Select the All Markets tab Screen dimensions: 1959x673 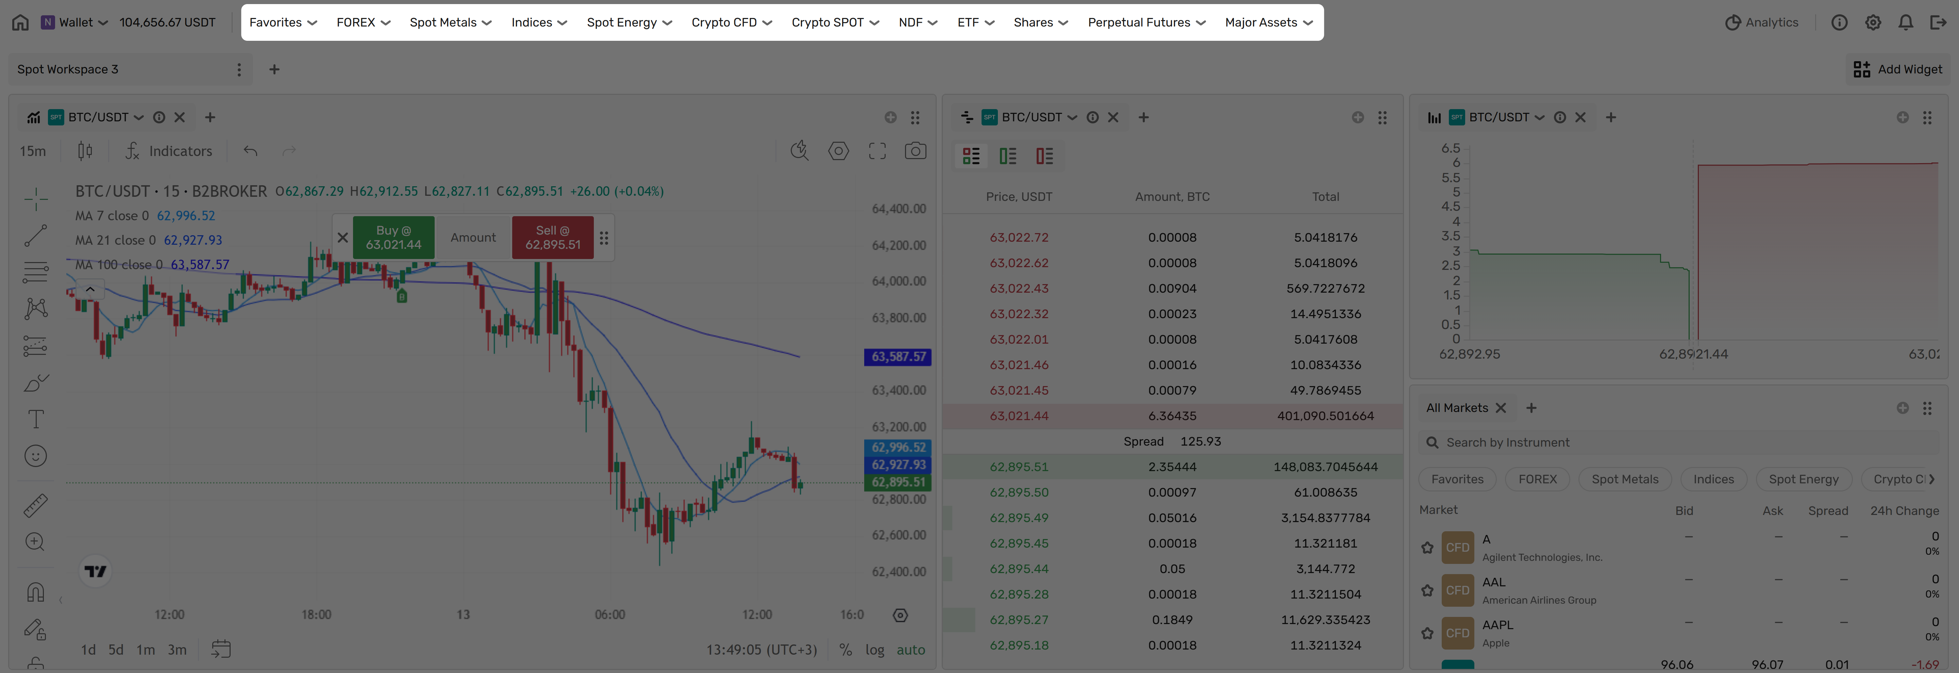(x=1457, y=408)
